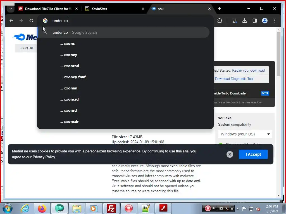Image resolution: width=286 pixels, height=214 pixels.
Task: Show hidden tray icons arrow
Action: click(x=237, y=209)
